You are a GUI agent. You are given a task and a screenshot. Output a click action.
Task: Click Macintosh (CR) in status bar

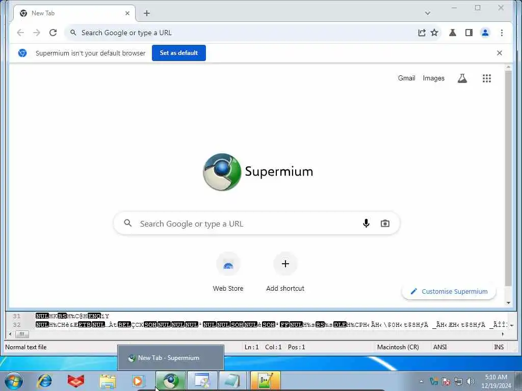coord(398,347)
